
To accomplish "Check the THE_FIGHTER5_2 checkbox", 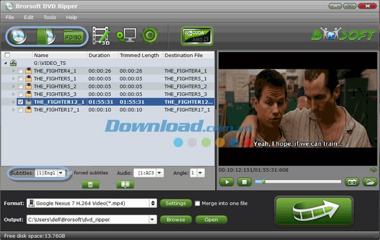I will point(21,87).
